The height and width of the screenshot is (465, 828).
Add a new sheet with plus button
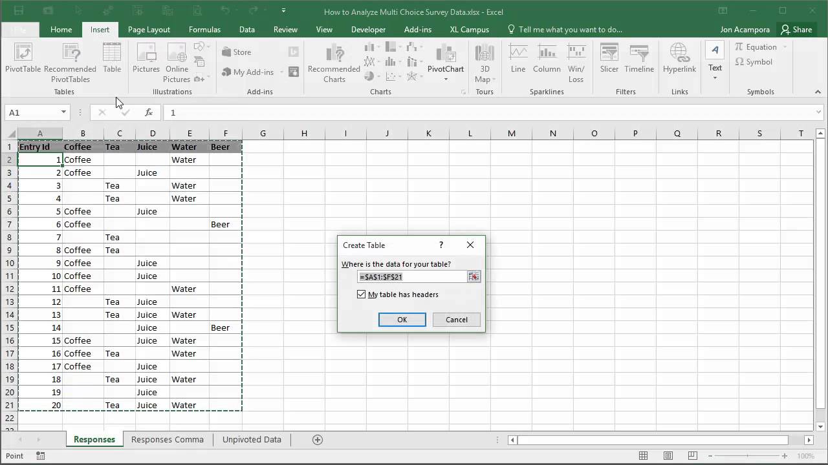tap(318, 439)
